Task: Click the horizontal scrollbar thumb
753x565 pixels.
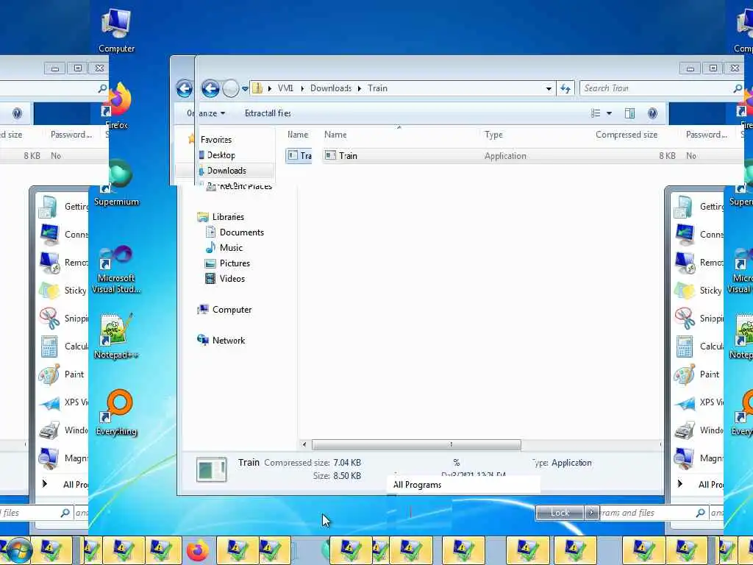Action: [416, 444]
